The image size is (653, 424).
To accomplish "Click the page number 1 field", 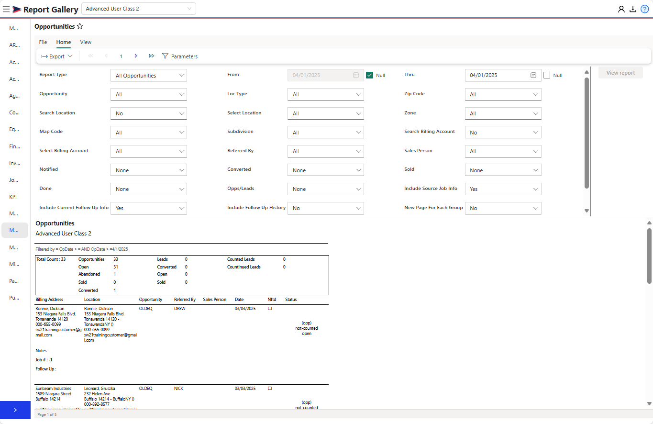I will pos(121,56).
